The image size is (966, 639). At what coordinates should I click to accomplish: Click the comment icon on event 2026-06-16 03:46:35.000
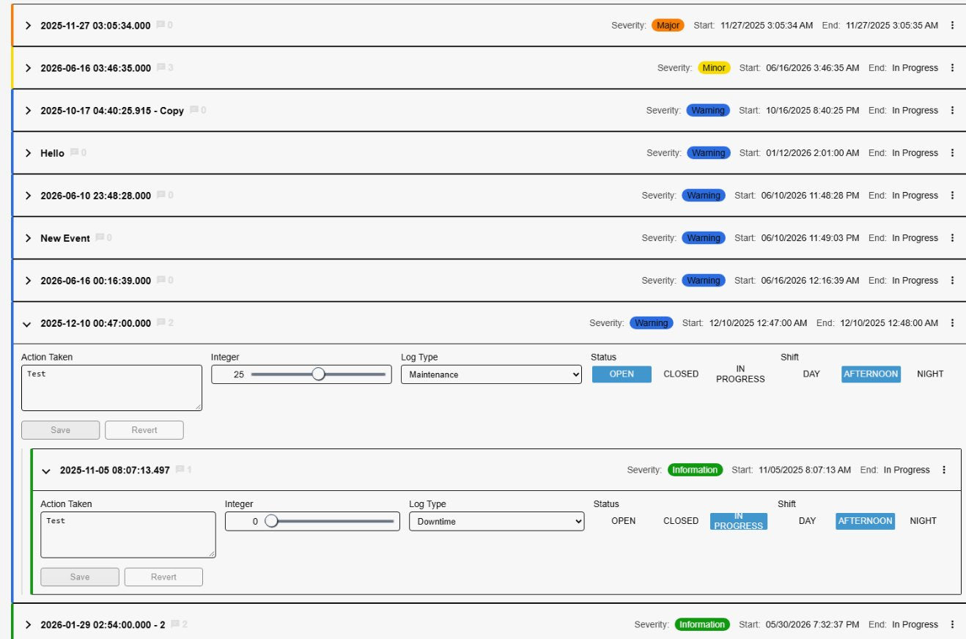click(161, 68)
